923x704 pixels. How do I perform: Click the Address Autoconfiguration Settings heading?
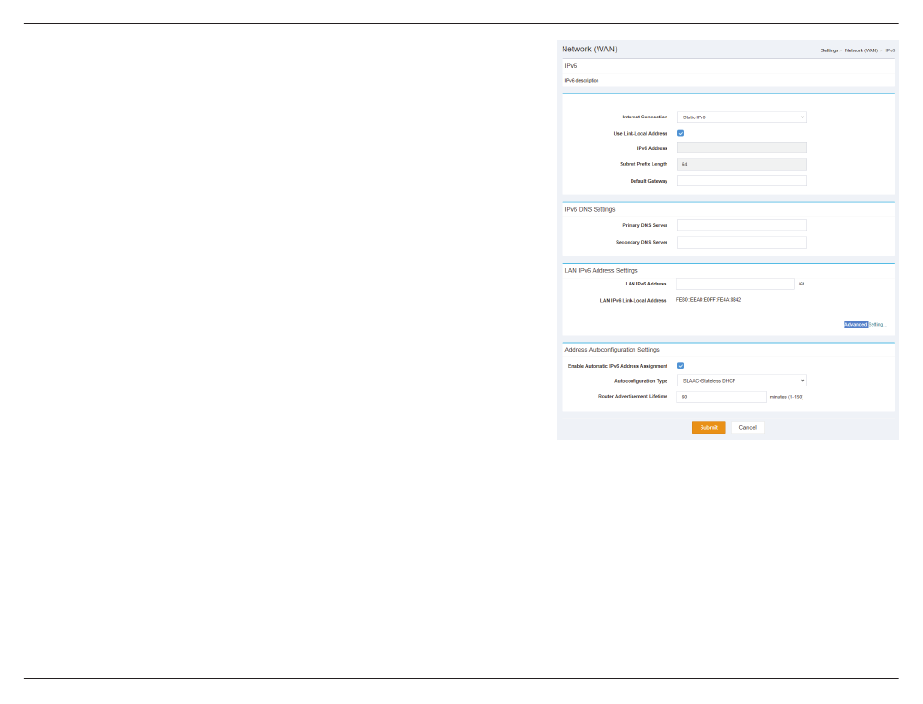click(611, 350)
